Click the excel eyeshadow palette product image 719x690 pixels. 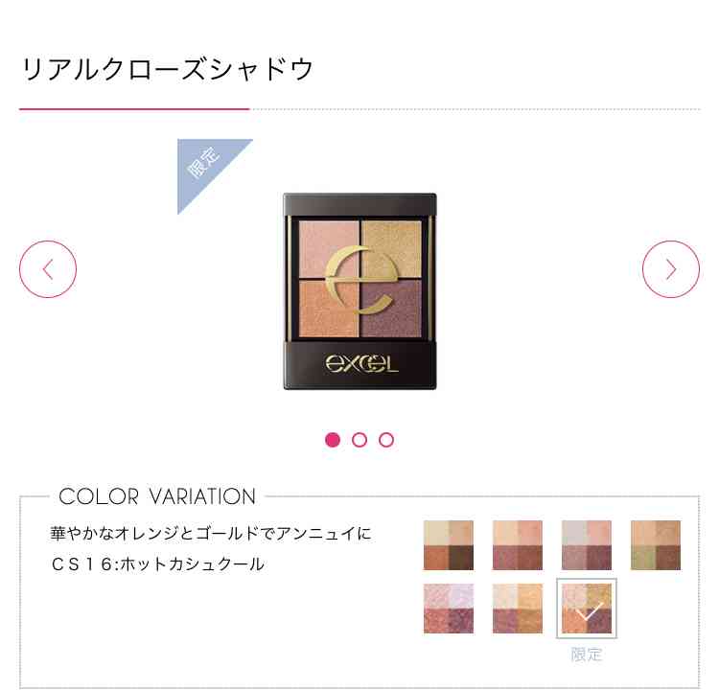point(359,291)
